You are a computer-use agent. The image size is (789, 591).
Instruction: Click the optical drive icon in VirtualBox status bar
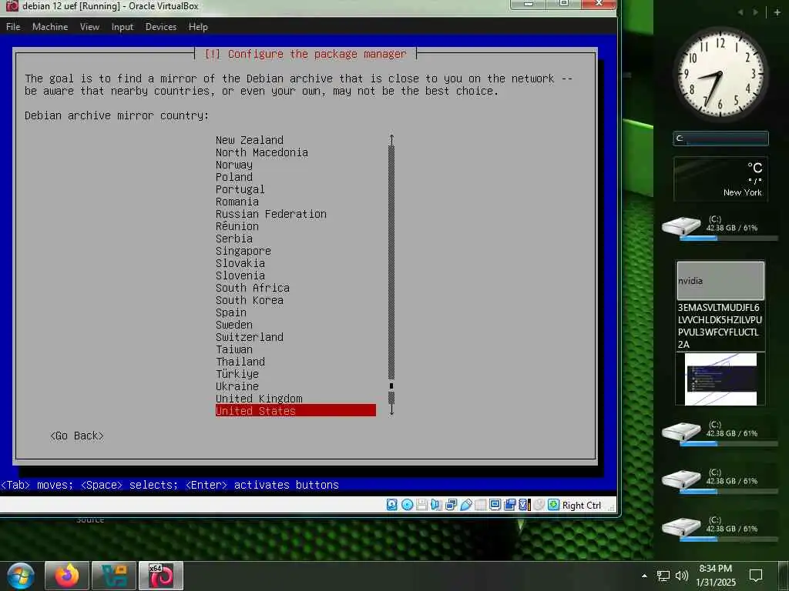click(407, 505)
